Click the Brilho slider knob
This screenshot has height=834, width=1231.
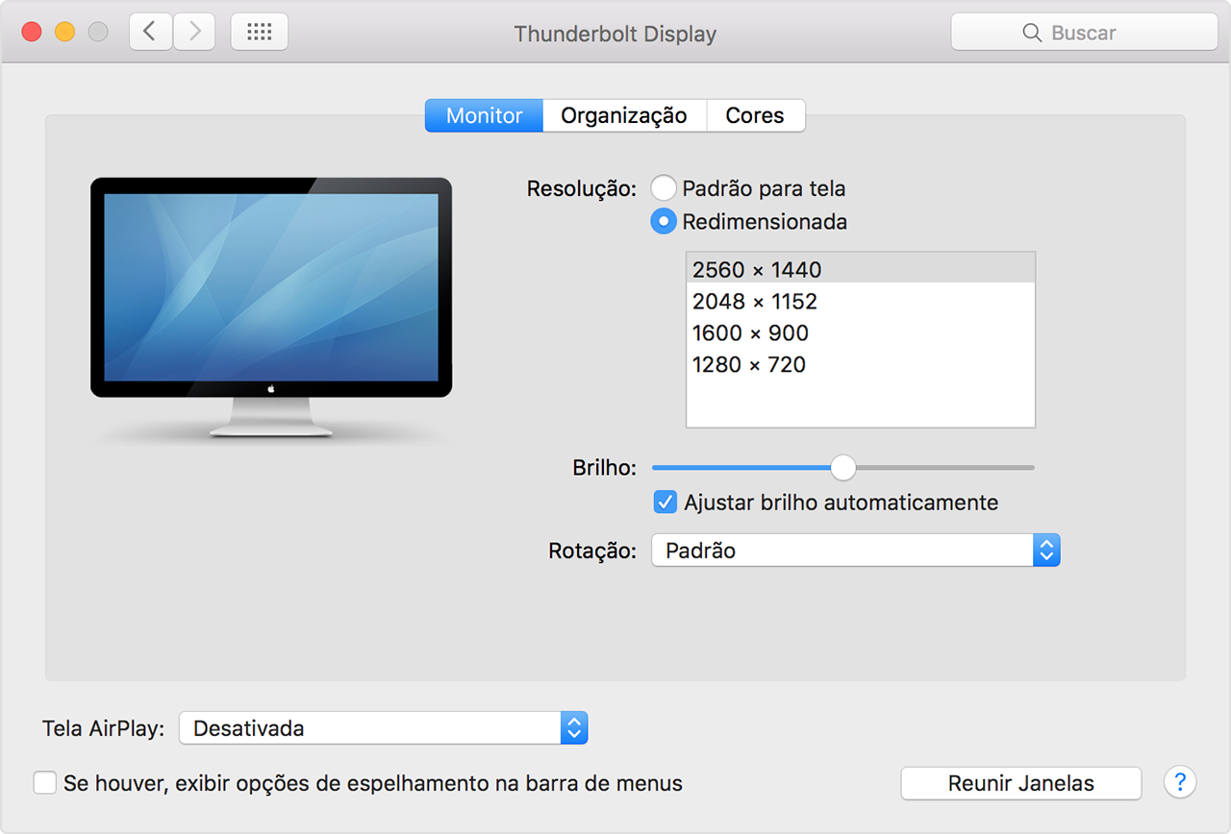pos(843,468)
